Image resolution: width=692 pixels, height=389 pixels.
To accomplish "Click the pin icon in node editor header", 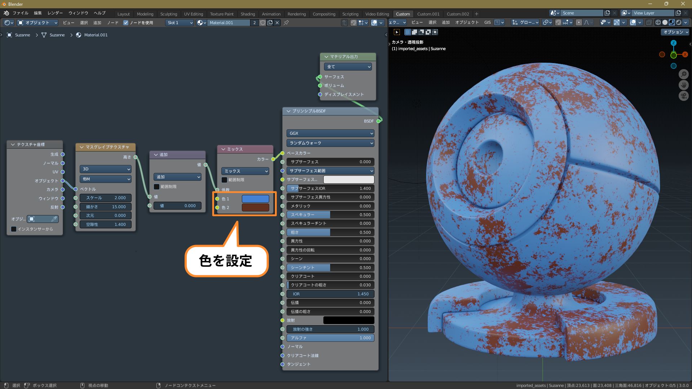I will click(x=286, y=23).
